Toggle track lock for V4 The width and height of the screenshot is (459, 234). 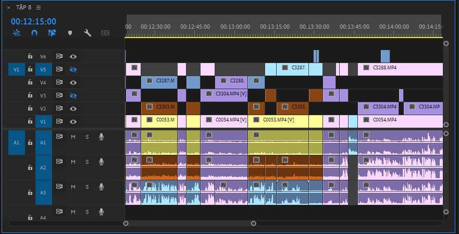pyautogui.click(x=30, y=82)
